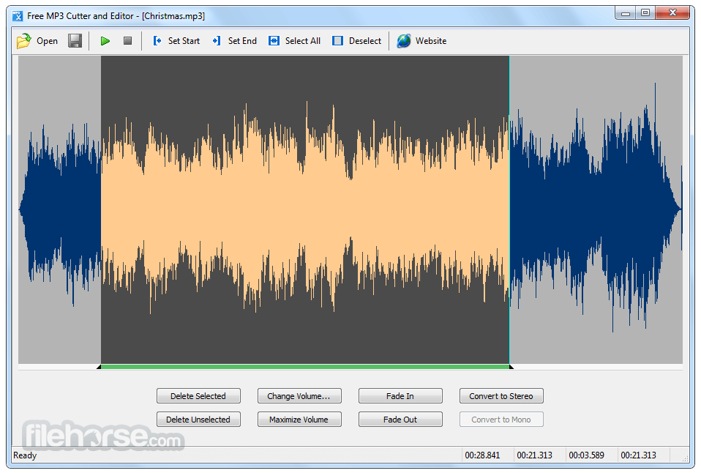Click the app icon in title bar

(x=18, y=16)
